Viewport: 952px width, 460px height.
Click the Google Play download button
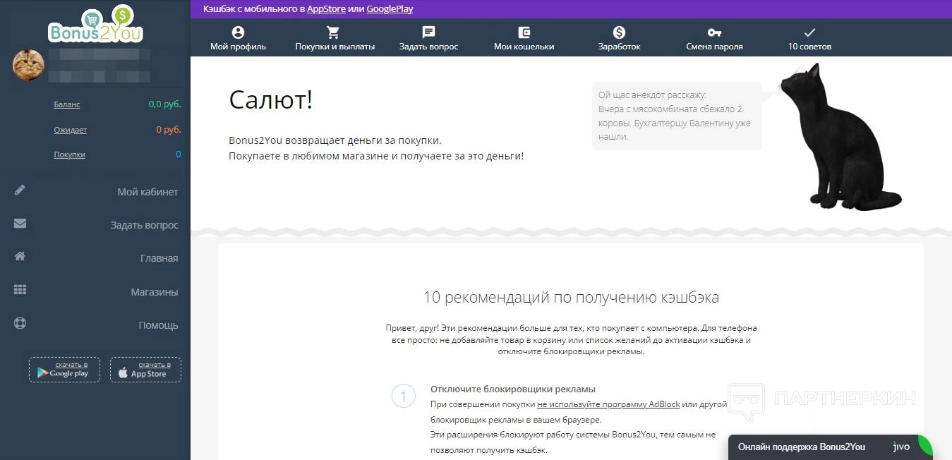click(64, 370)
